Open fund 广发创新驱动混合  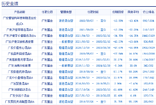20,89
